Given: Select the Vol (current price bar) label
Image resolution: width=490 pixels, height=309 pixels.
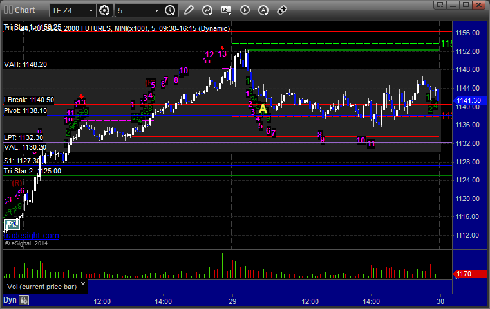Looking at the screenshot, I should tap(42, 287).
